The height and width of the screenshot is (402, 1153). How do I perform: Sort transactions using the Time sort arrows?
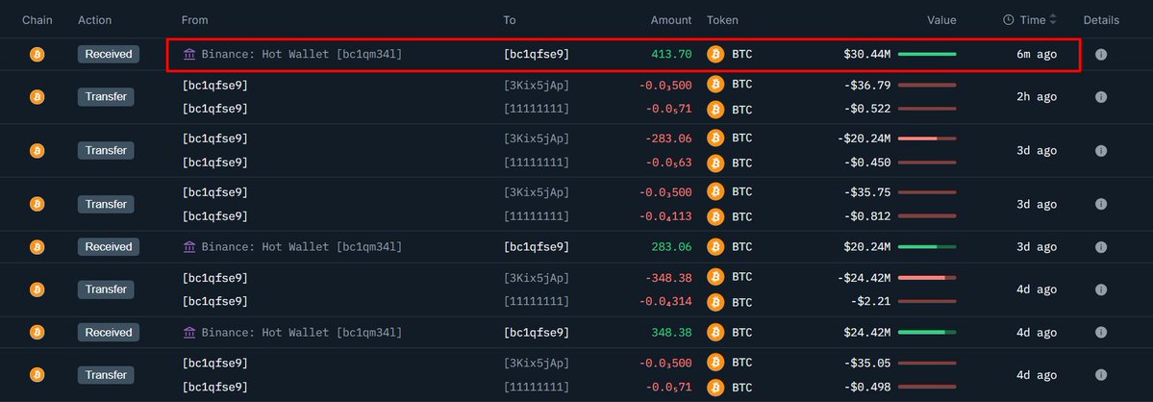point(1052,20)
